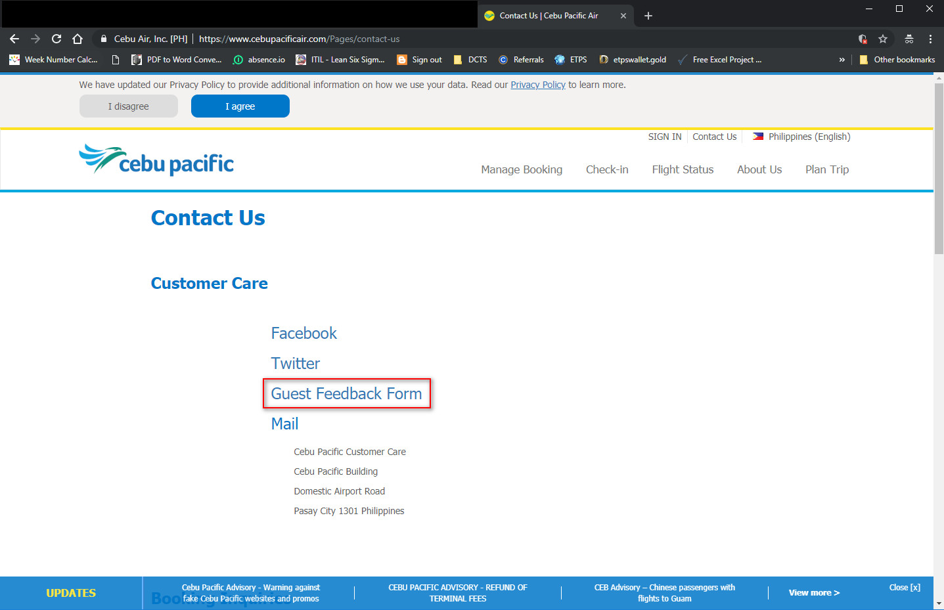Open the Manage Booking menu
This screenshot has height=610, width=944.
pyautogui.click(x=522, y=169)
